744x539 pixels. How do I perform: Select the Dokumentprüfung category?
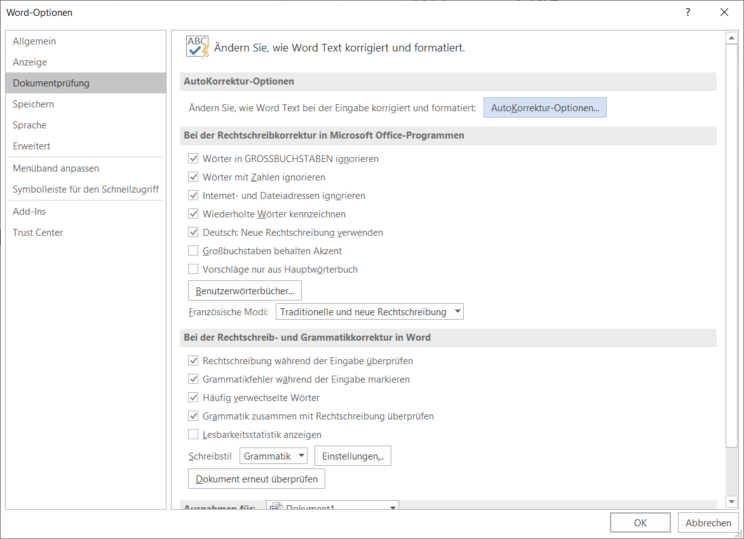(x=86, y=83)
